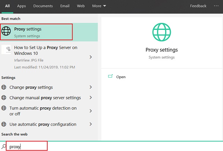Click the Open action icon in preview pane
Image resolution: width=223 pixels, height=151 pixels.
point(110,76)
